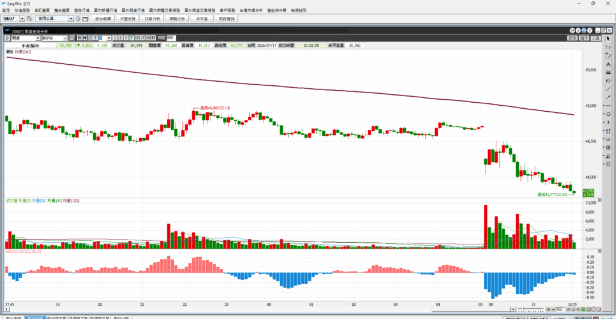Click the gear icon beside 常用工具 dropdown

(x=78, y=19)
